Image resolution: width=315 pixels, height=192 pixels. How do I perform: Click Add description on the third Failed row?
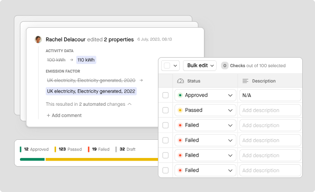270,155
